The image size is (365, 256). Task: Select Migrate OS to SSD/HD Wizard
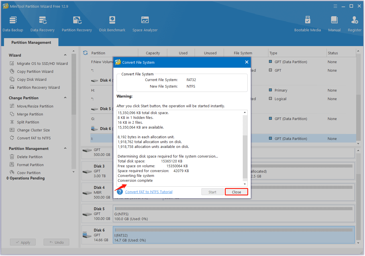42,63
